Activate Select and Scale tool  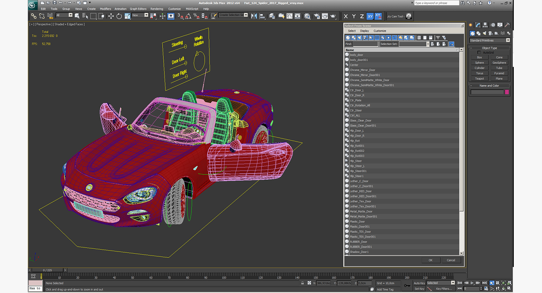(x=127, y=16)
